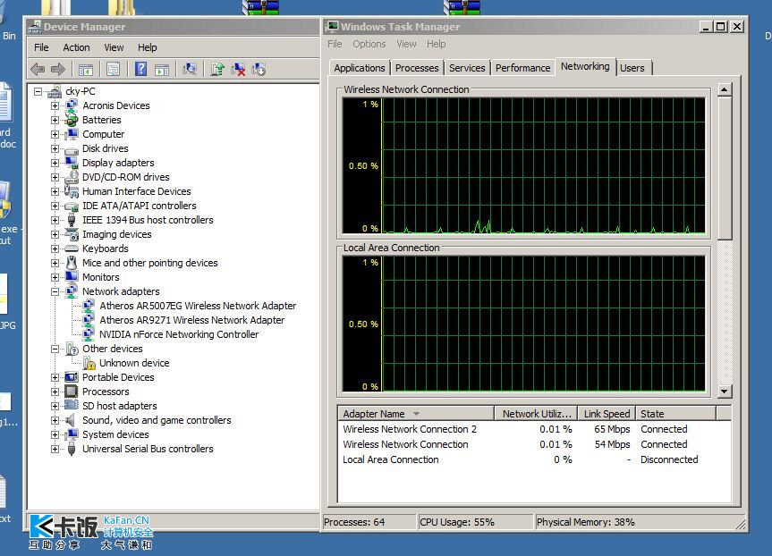772x556 pixels.
Task: Open Device Manager Action menu
Action: (x=76, y=47)
